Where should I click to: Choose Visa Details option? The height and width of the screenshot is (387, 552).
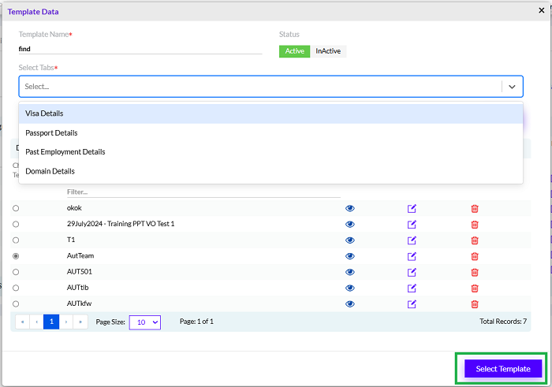pyautogui.click(x=270, y=113)
